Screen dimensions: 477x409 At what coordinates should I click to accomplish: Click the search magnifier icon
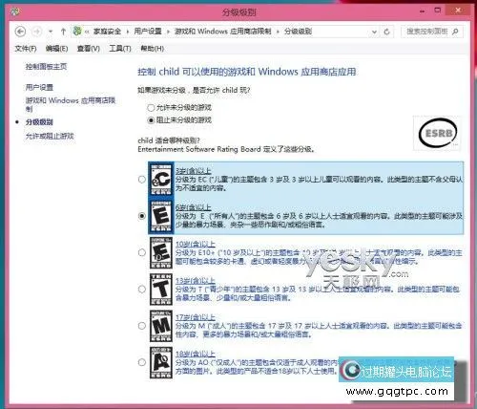click(x=455, y=32)
